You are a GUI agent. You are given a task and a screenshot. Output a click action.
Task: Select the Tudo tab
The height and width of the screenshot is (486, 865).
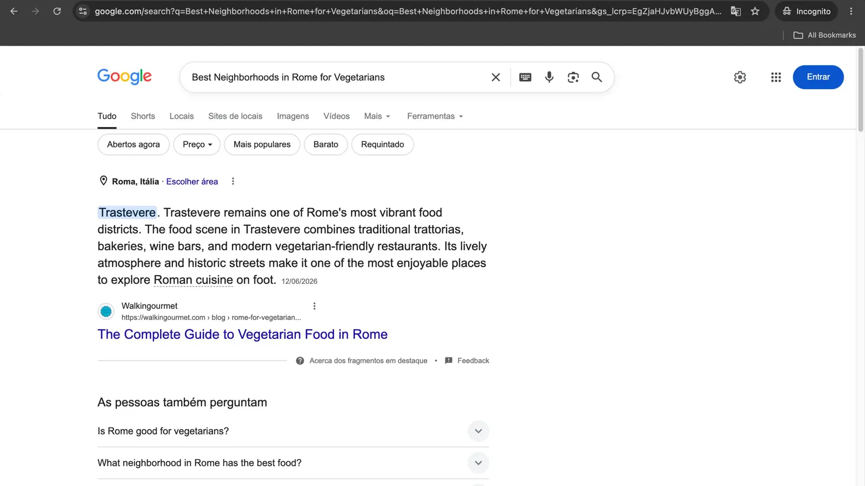tap(107, 116)
